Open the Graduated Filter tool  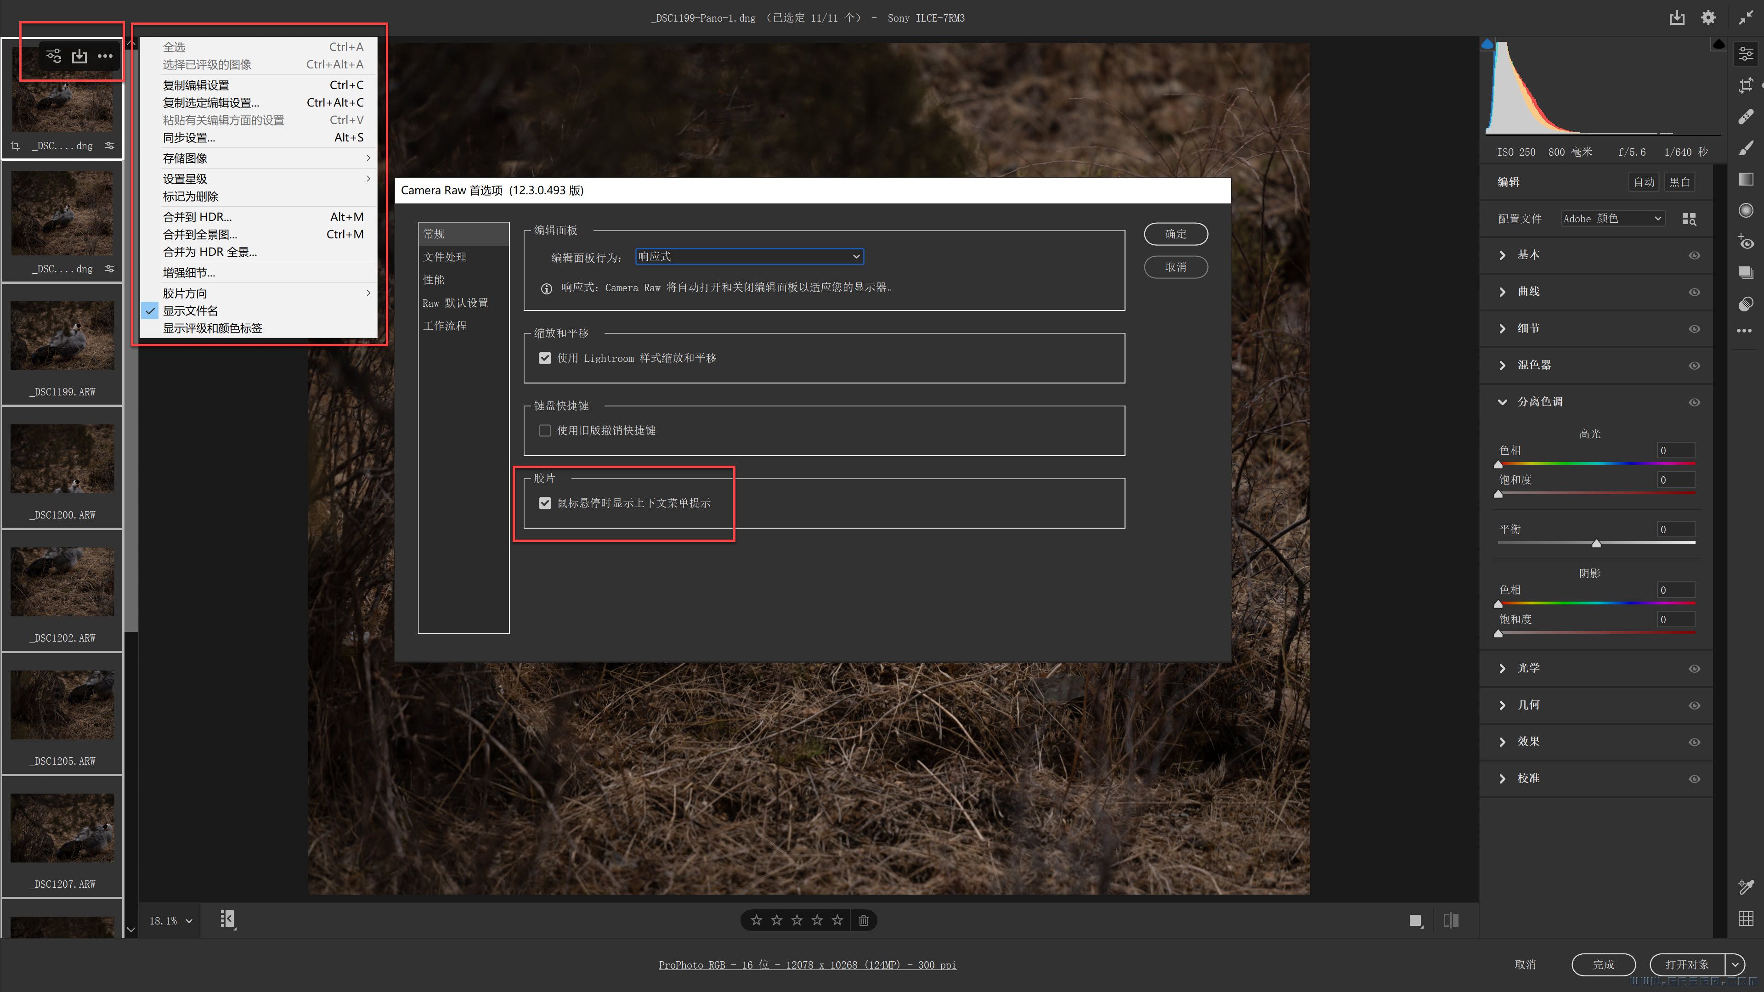1746,180
